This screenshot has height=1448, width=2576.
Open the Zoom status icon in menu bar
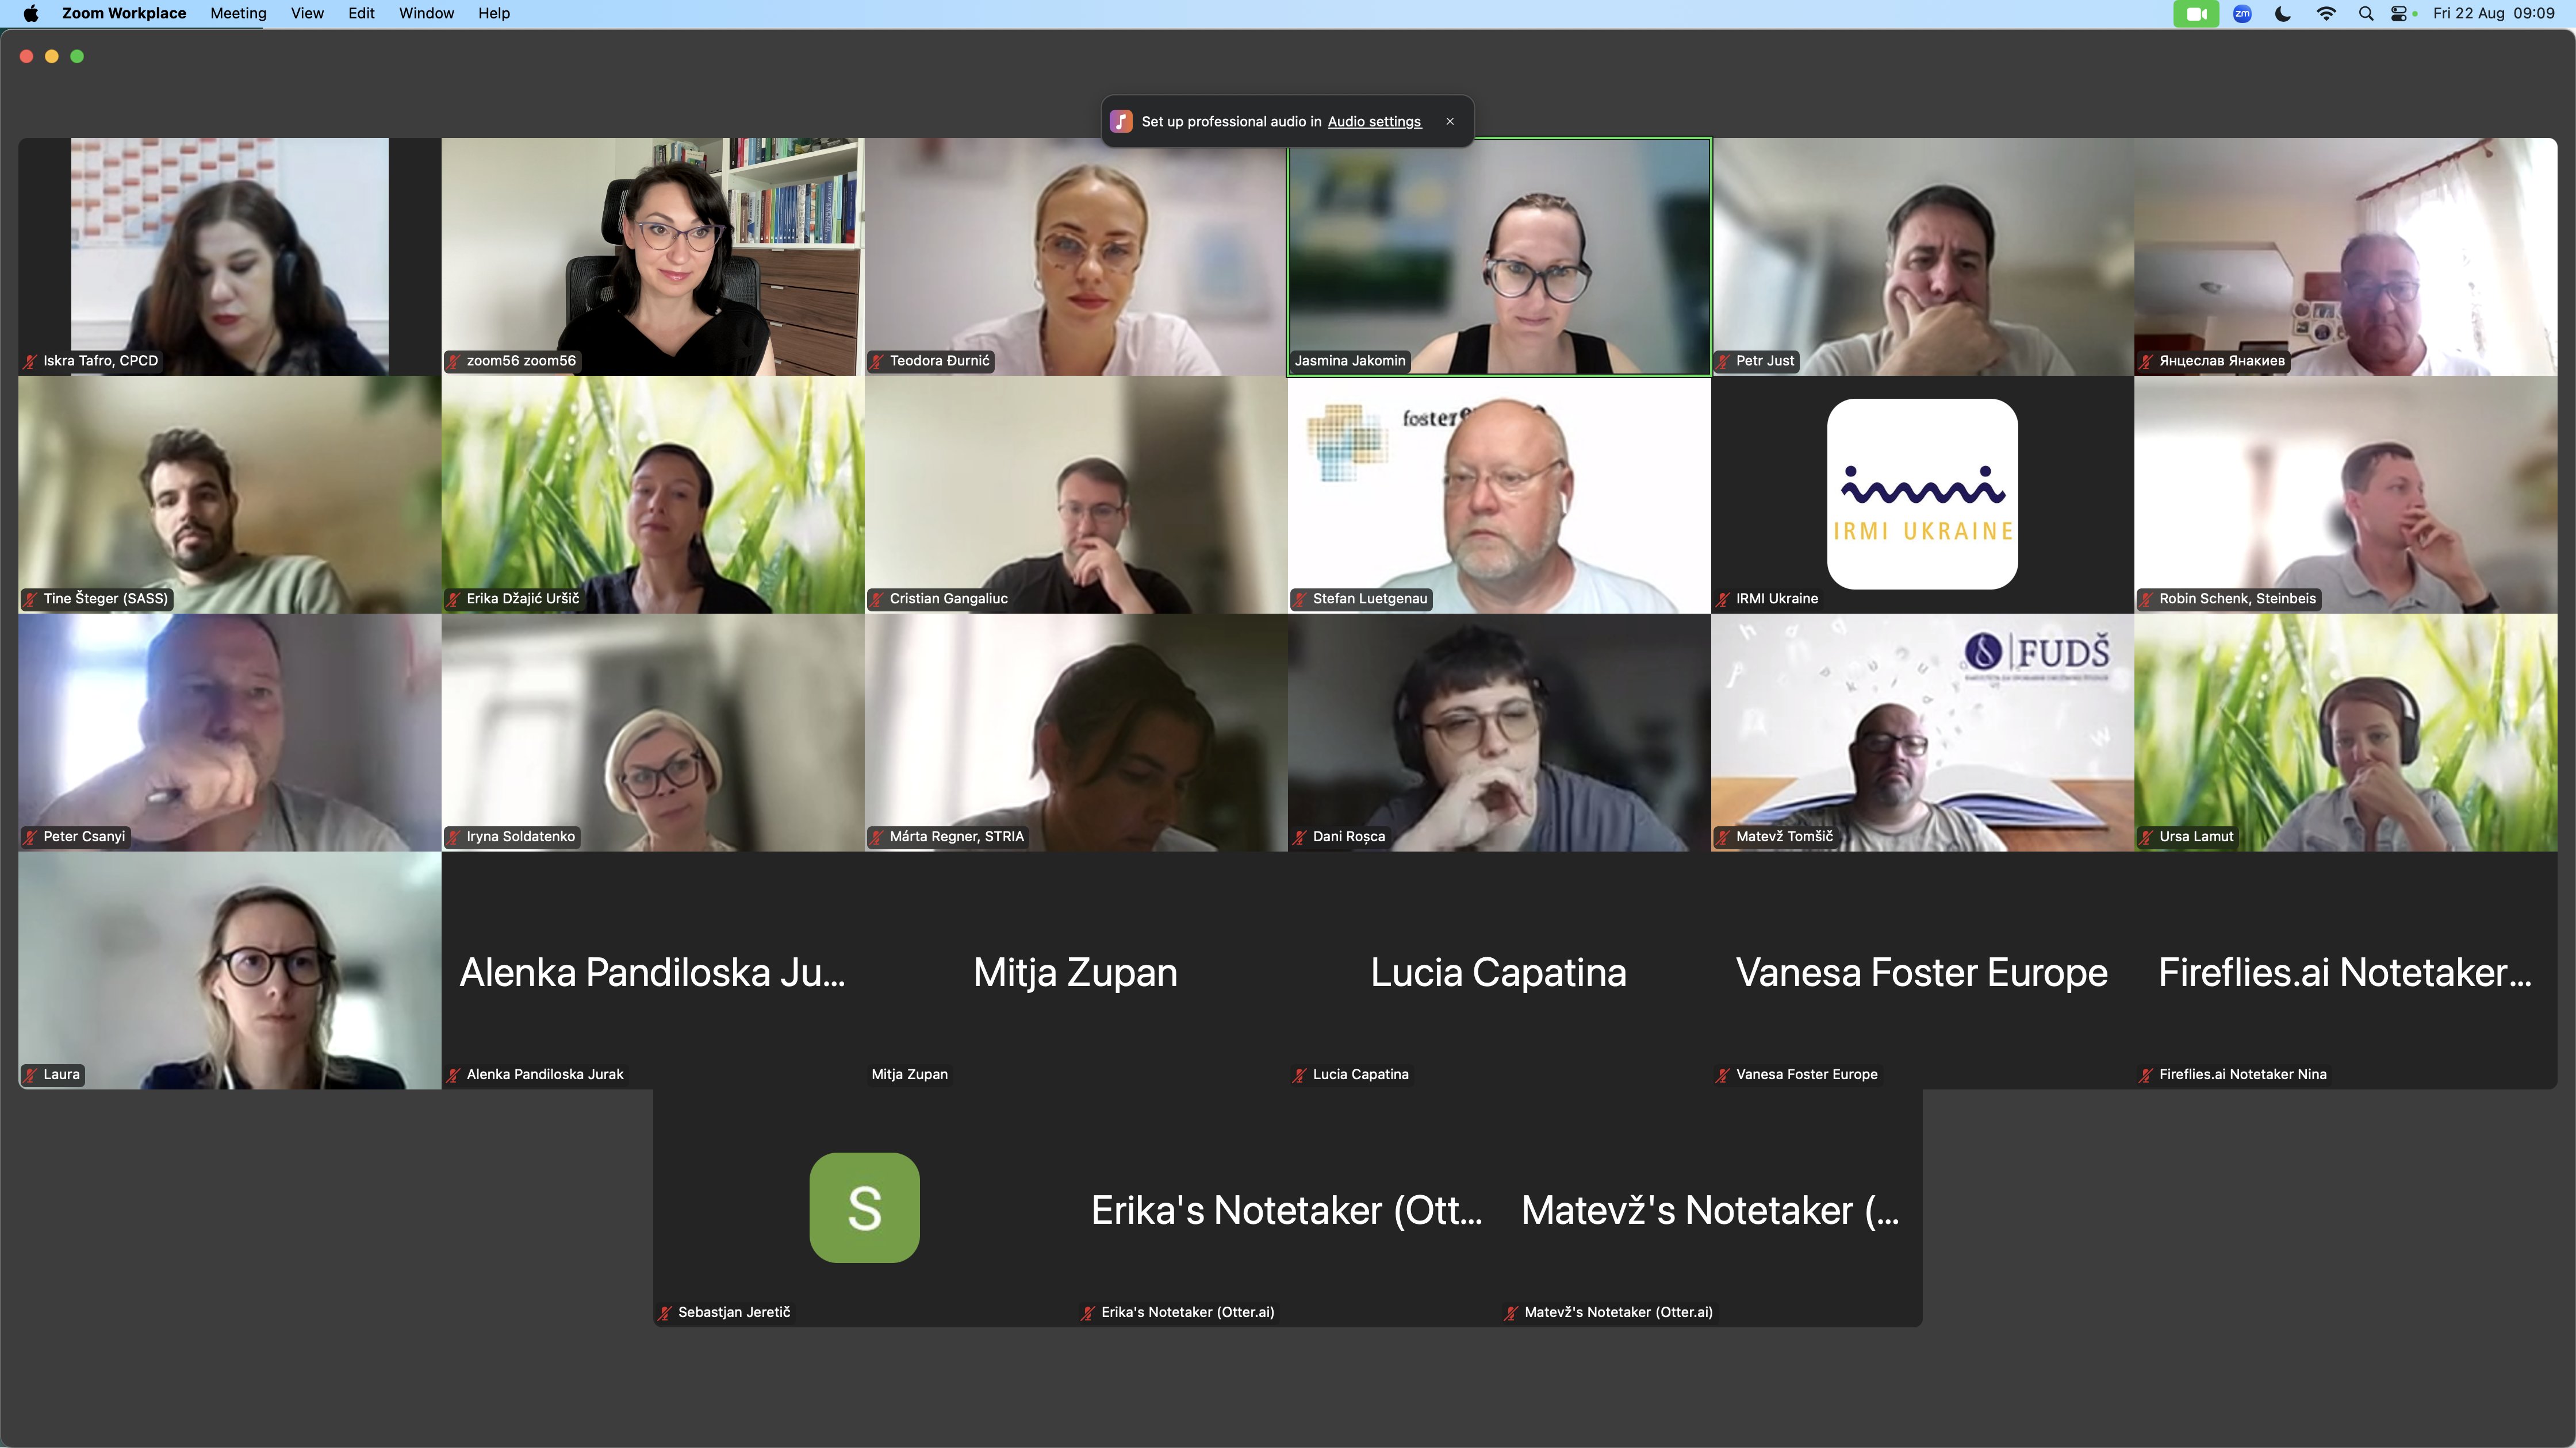pos(2242,14)
